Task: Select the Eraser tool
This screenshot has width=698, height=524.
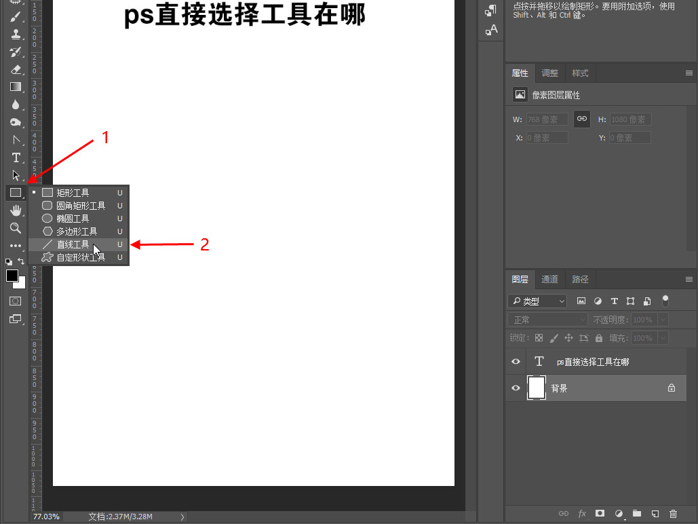Action: tap(16, 69)
